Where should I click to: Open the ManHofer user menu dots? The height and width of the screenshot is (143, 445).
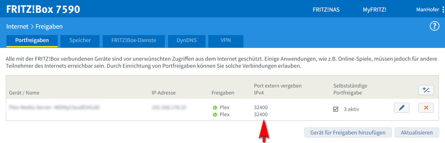click(443, 10)
